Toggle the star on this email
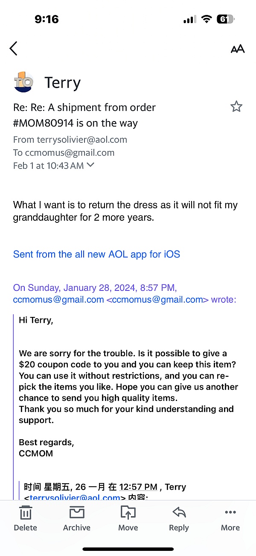256x556 pixels. point(236,106)
